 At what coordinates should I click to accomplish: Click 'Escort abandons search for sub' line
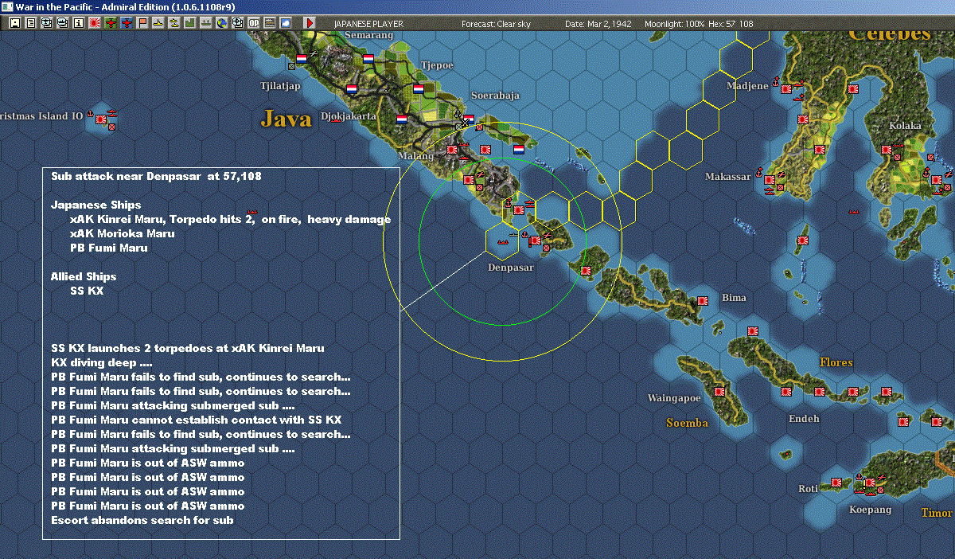click(142, 521)
